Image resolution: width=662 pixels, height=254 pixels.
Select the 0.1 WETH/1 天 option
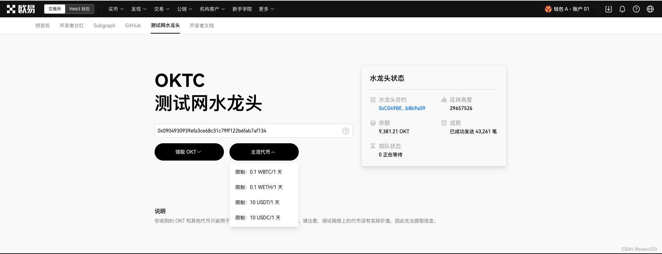tap(264, 187)
